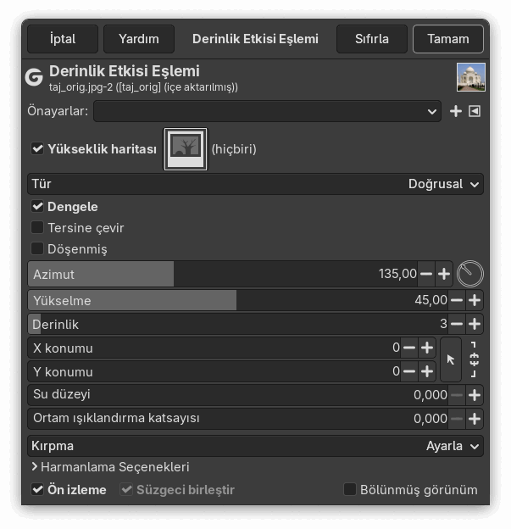Increase Azimut with the plus button
511x529 pixels.
coord(443,274)
